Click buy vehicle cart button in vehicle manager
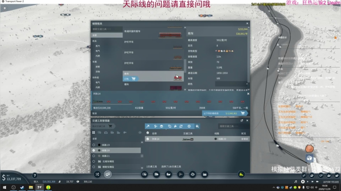 (103, 126)
